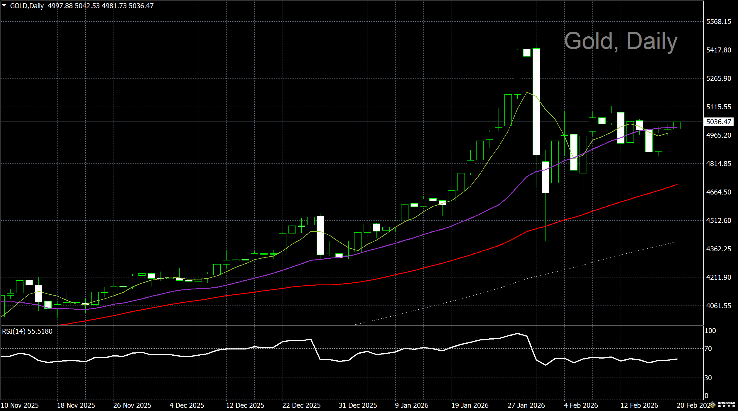Click the 4211.90 price scale label
This screenshot has width=738, height=411.
718,277
